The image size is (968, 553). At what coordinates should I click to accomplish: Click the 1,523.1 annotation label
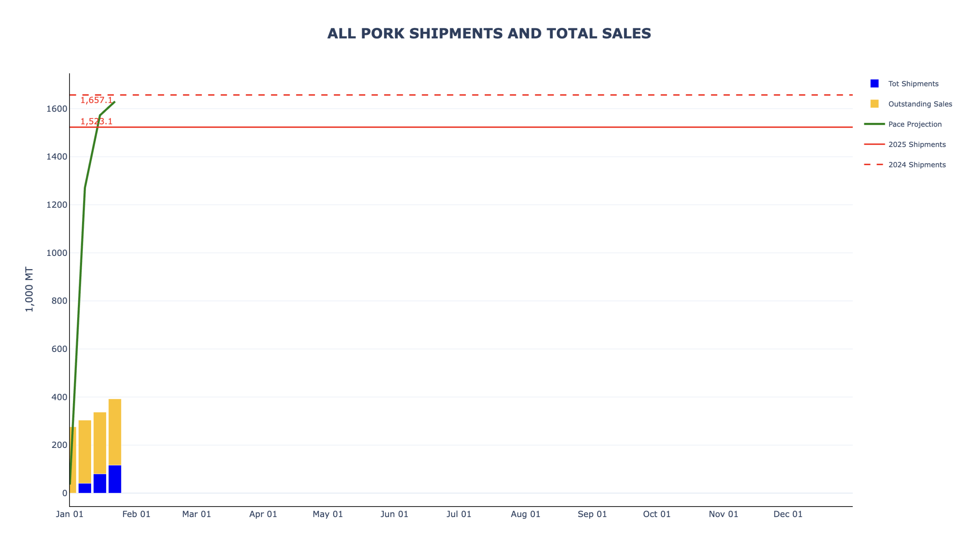[x=96, y=122]
